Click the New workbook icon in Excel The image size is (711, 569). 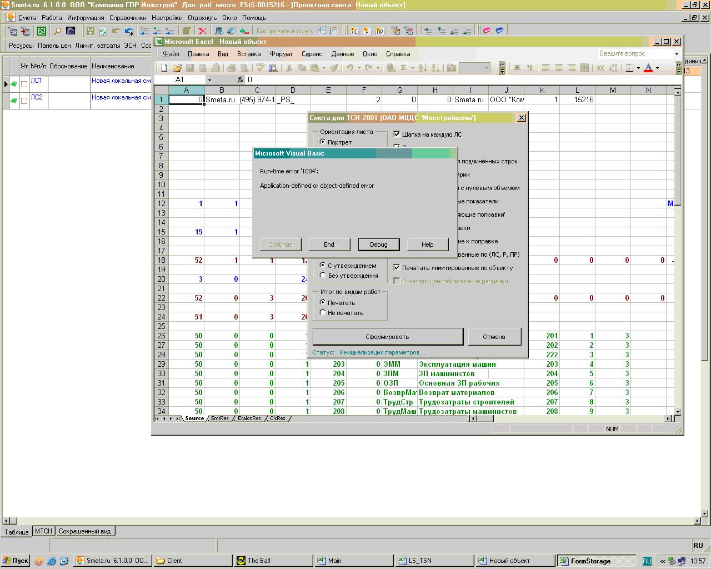[164, 68]
